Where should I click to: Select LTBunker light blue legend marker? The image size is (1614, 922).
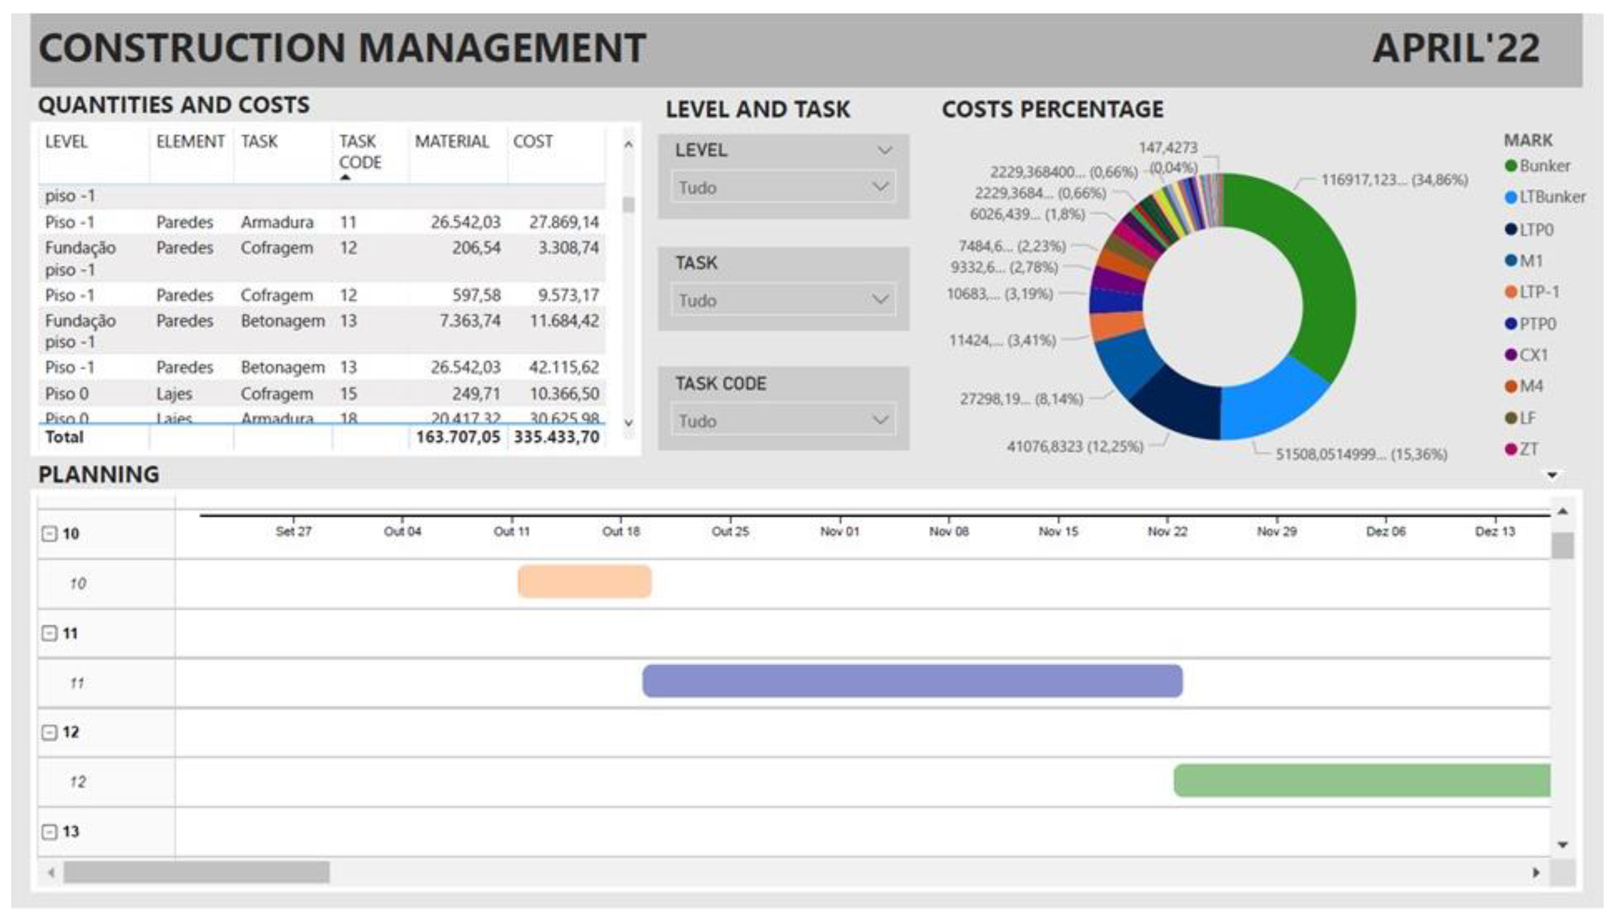pyautogui.click(x=1511, y=198)
